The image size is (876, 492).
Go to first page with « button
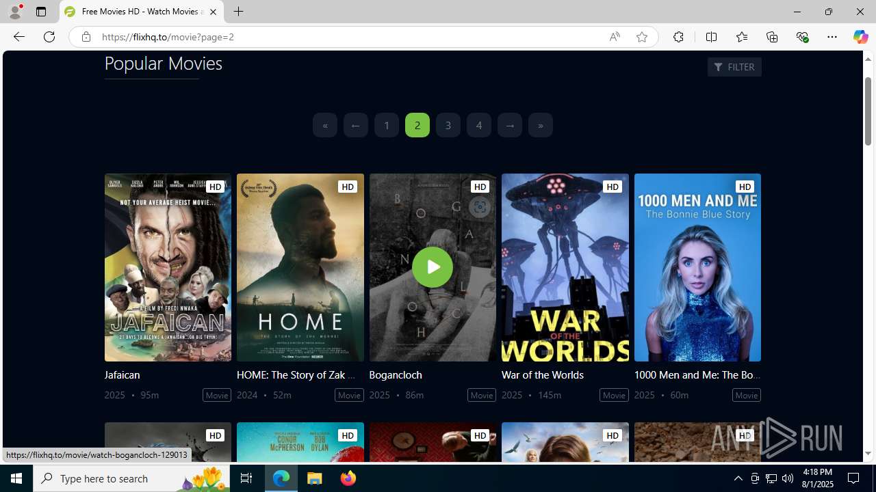[x=325, y=125]
